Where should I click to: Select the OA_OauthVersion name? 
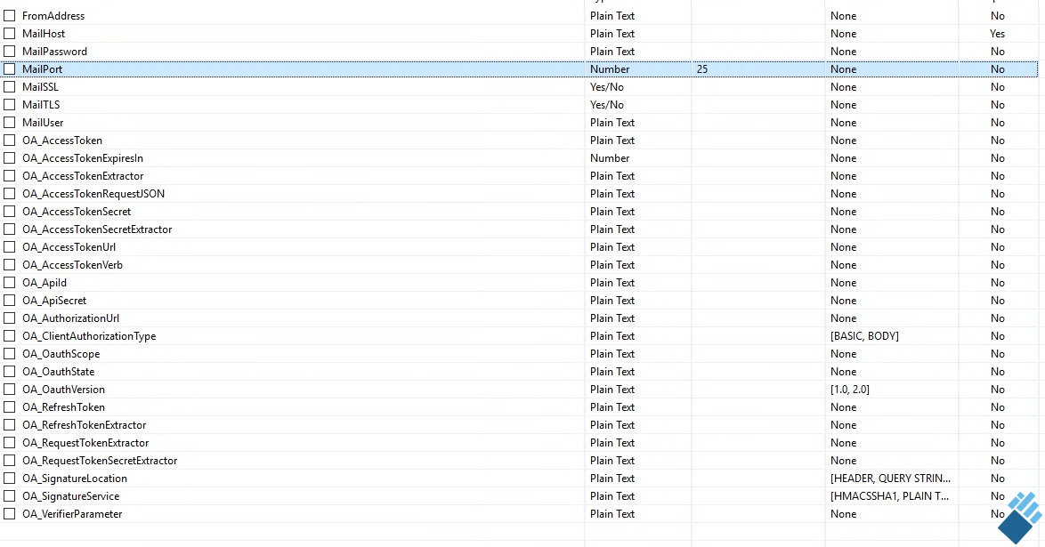[63, 389]
